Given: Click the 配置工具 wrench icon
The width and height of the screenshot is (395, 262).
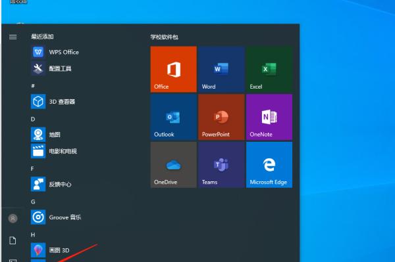Looking at the screenshot, I should pos(38,68).
